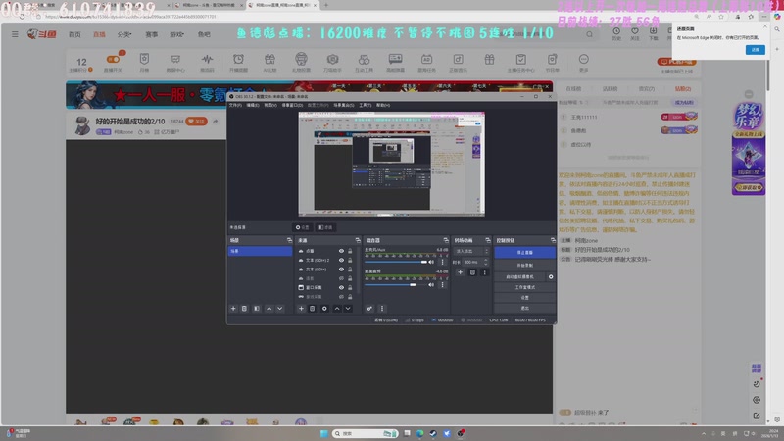Delete selected source with trash icon in Sources panel
Image resolution: width=784 pixels, height=441 pixels.
[313, 309]
